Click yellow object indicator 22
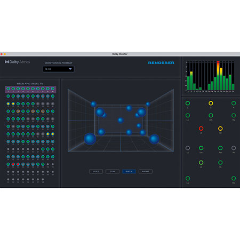240x240 pixels. pyautogui.click(x=13, y=103)
